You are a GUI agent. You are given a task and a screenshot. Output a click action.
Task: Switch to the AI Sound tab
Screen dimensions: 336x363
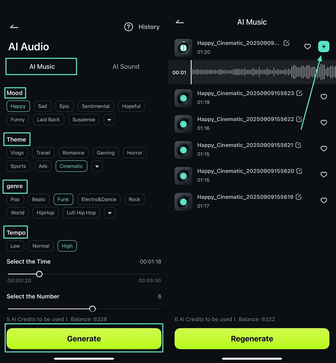point(126,66)
